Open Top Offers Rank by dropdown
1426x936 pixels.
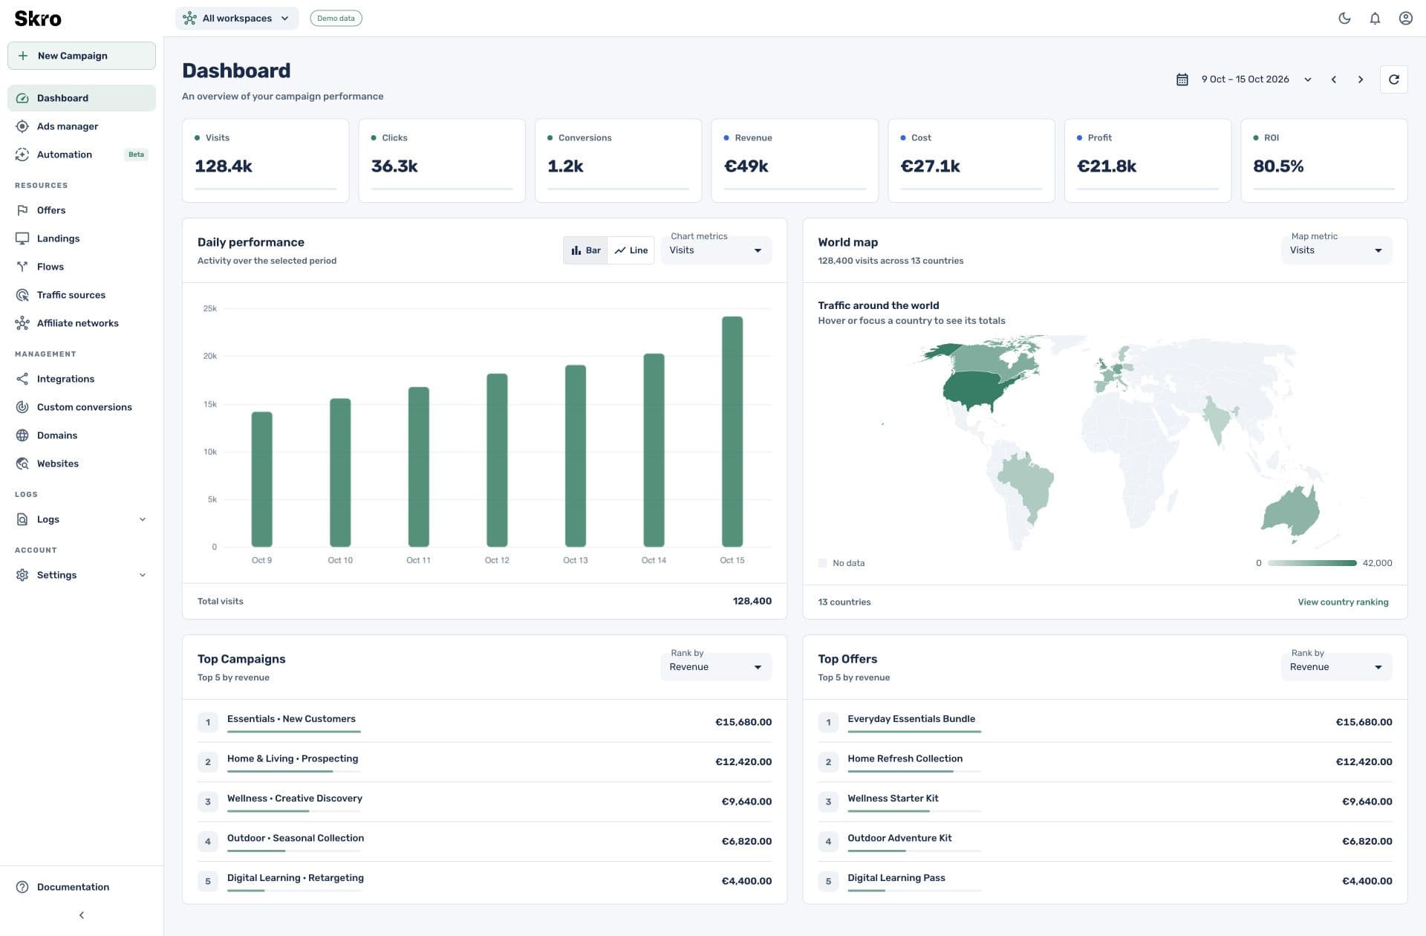[1336, 667]
